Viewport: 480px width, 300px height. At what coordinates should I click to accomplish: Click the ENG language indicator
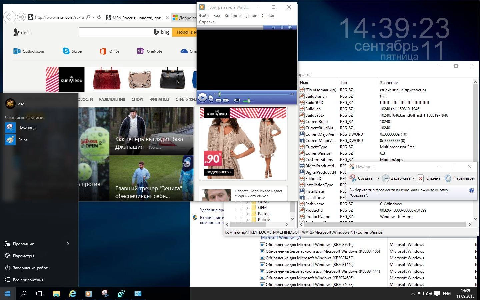tap(447, 294)
